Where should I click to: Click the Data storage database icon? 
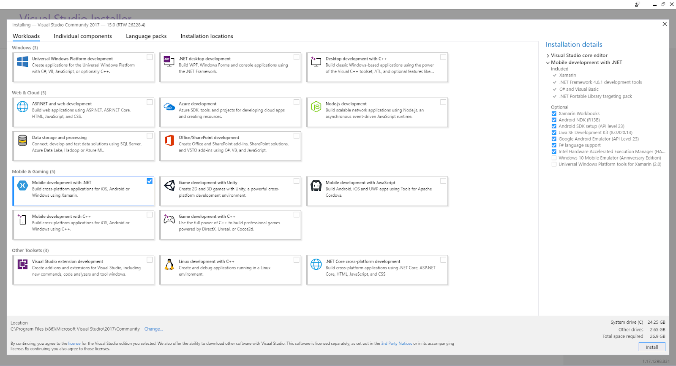(22, 141)
